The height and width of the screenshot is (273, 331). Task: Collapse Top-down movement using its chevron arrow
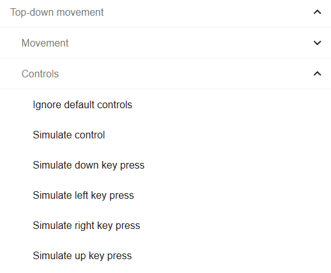point(317,12)
